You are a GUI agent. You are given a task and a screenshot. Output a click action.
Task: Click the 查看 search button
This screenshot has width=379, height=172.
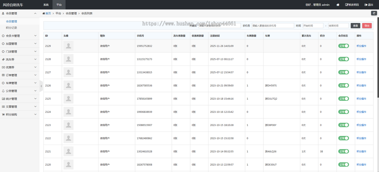point(356,26)
